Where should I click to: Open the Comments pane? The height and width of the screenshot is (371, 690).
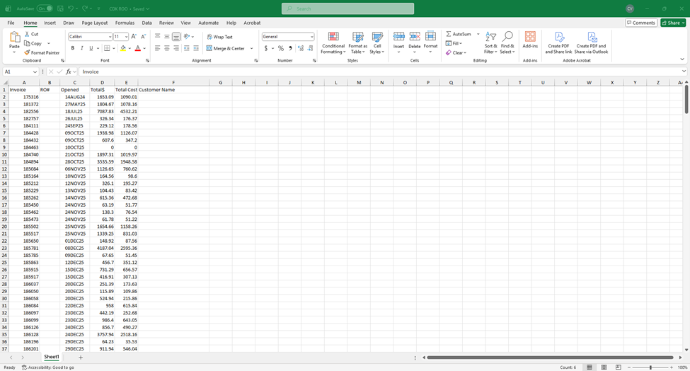(x=641, y=23)
